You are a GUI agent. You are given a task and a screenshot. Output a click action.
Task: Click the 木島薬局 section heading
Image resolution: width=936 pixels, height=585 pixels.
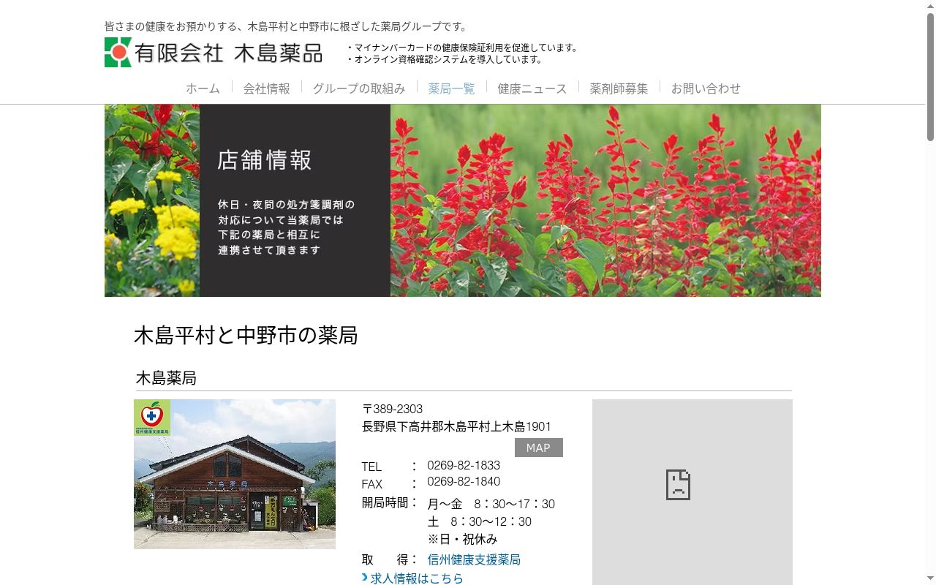[x=166, y=378]
